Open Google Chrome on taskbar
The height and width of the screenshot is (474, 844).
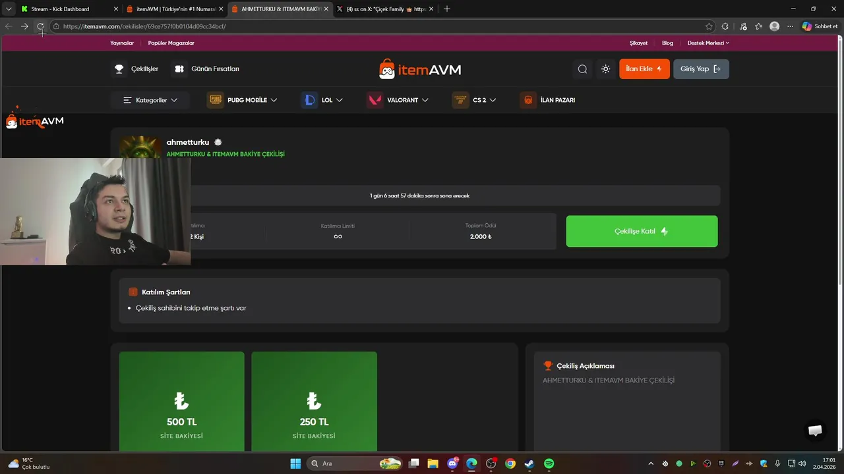[x=510, y=463]
